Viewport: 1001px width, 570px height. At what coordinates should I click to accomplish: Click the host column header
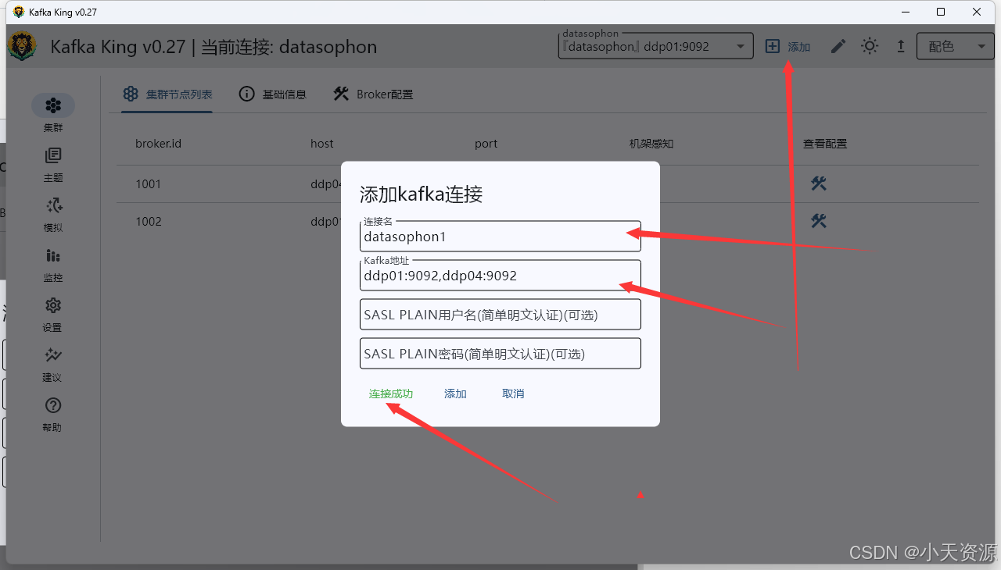point(322,144)
